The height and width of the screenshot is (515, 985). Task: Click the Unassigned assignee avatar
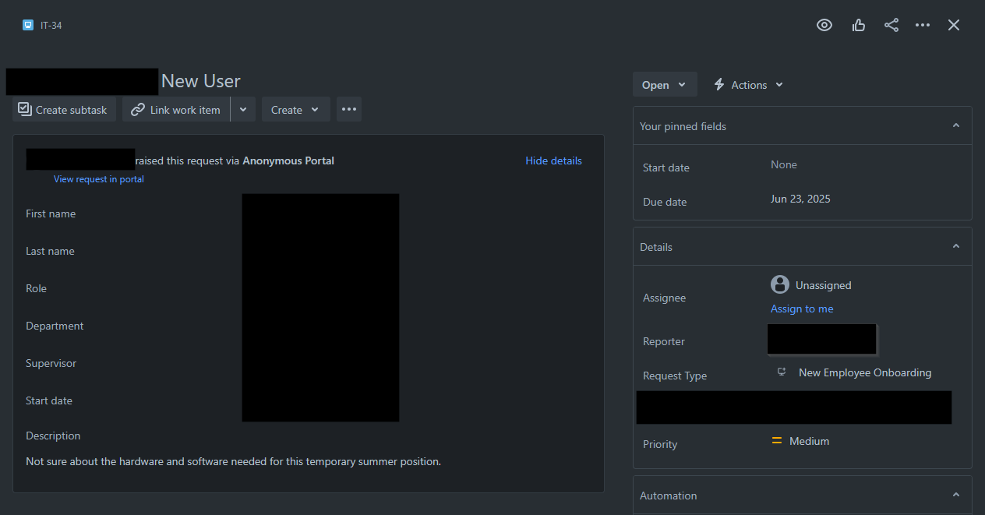tap(780, 284)
